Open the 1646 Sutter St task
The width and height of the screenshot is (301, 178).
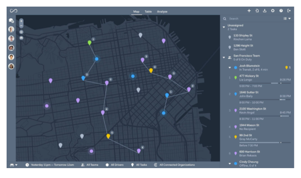click(249, 92)
